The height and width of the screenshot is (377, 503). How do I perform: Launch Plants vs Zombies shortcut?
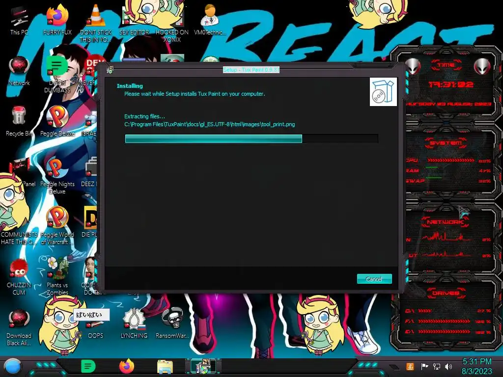coord(57,276)
